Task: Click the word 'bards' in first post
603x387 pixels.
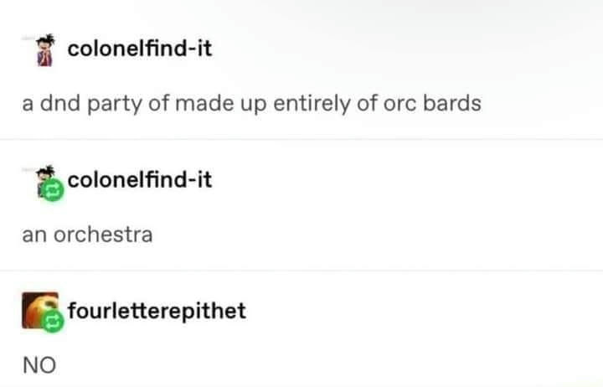Action: point(452,103)
